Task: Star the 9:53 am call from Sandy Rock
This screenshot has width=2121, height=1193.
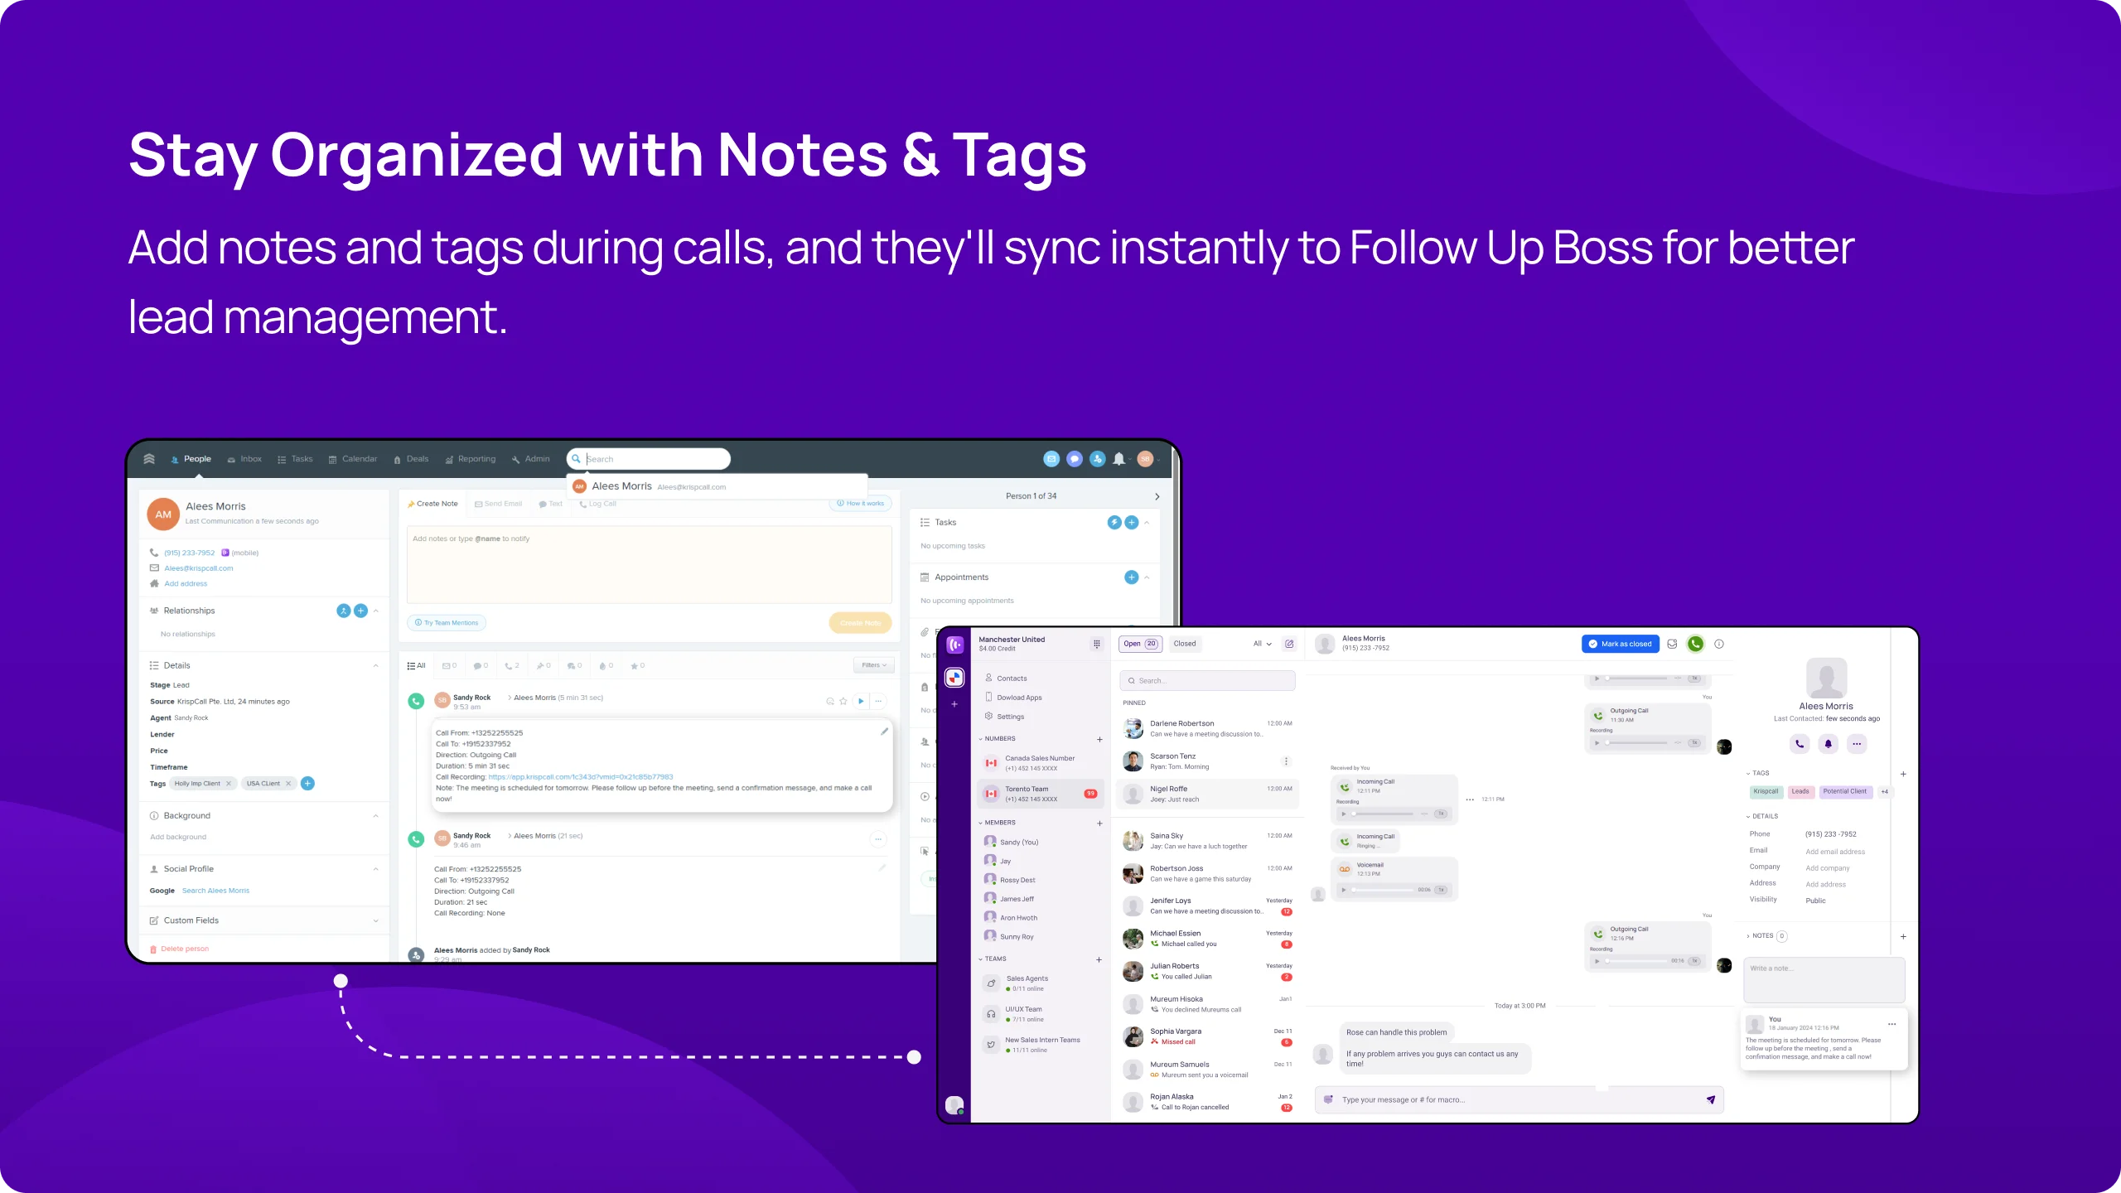Action: (x=843, y=701)
